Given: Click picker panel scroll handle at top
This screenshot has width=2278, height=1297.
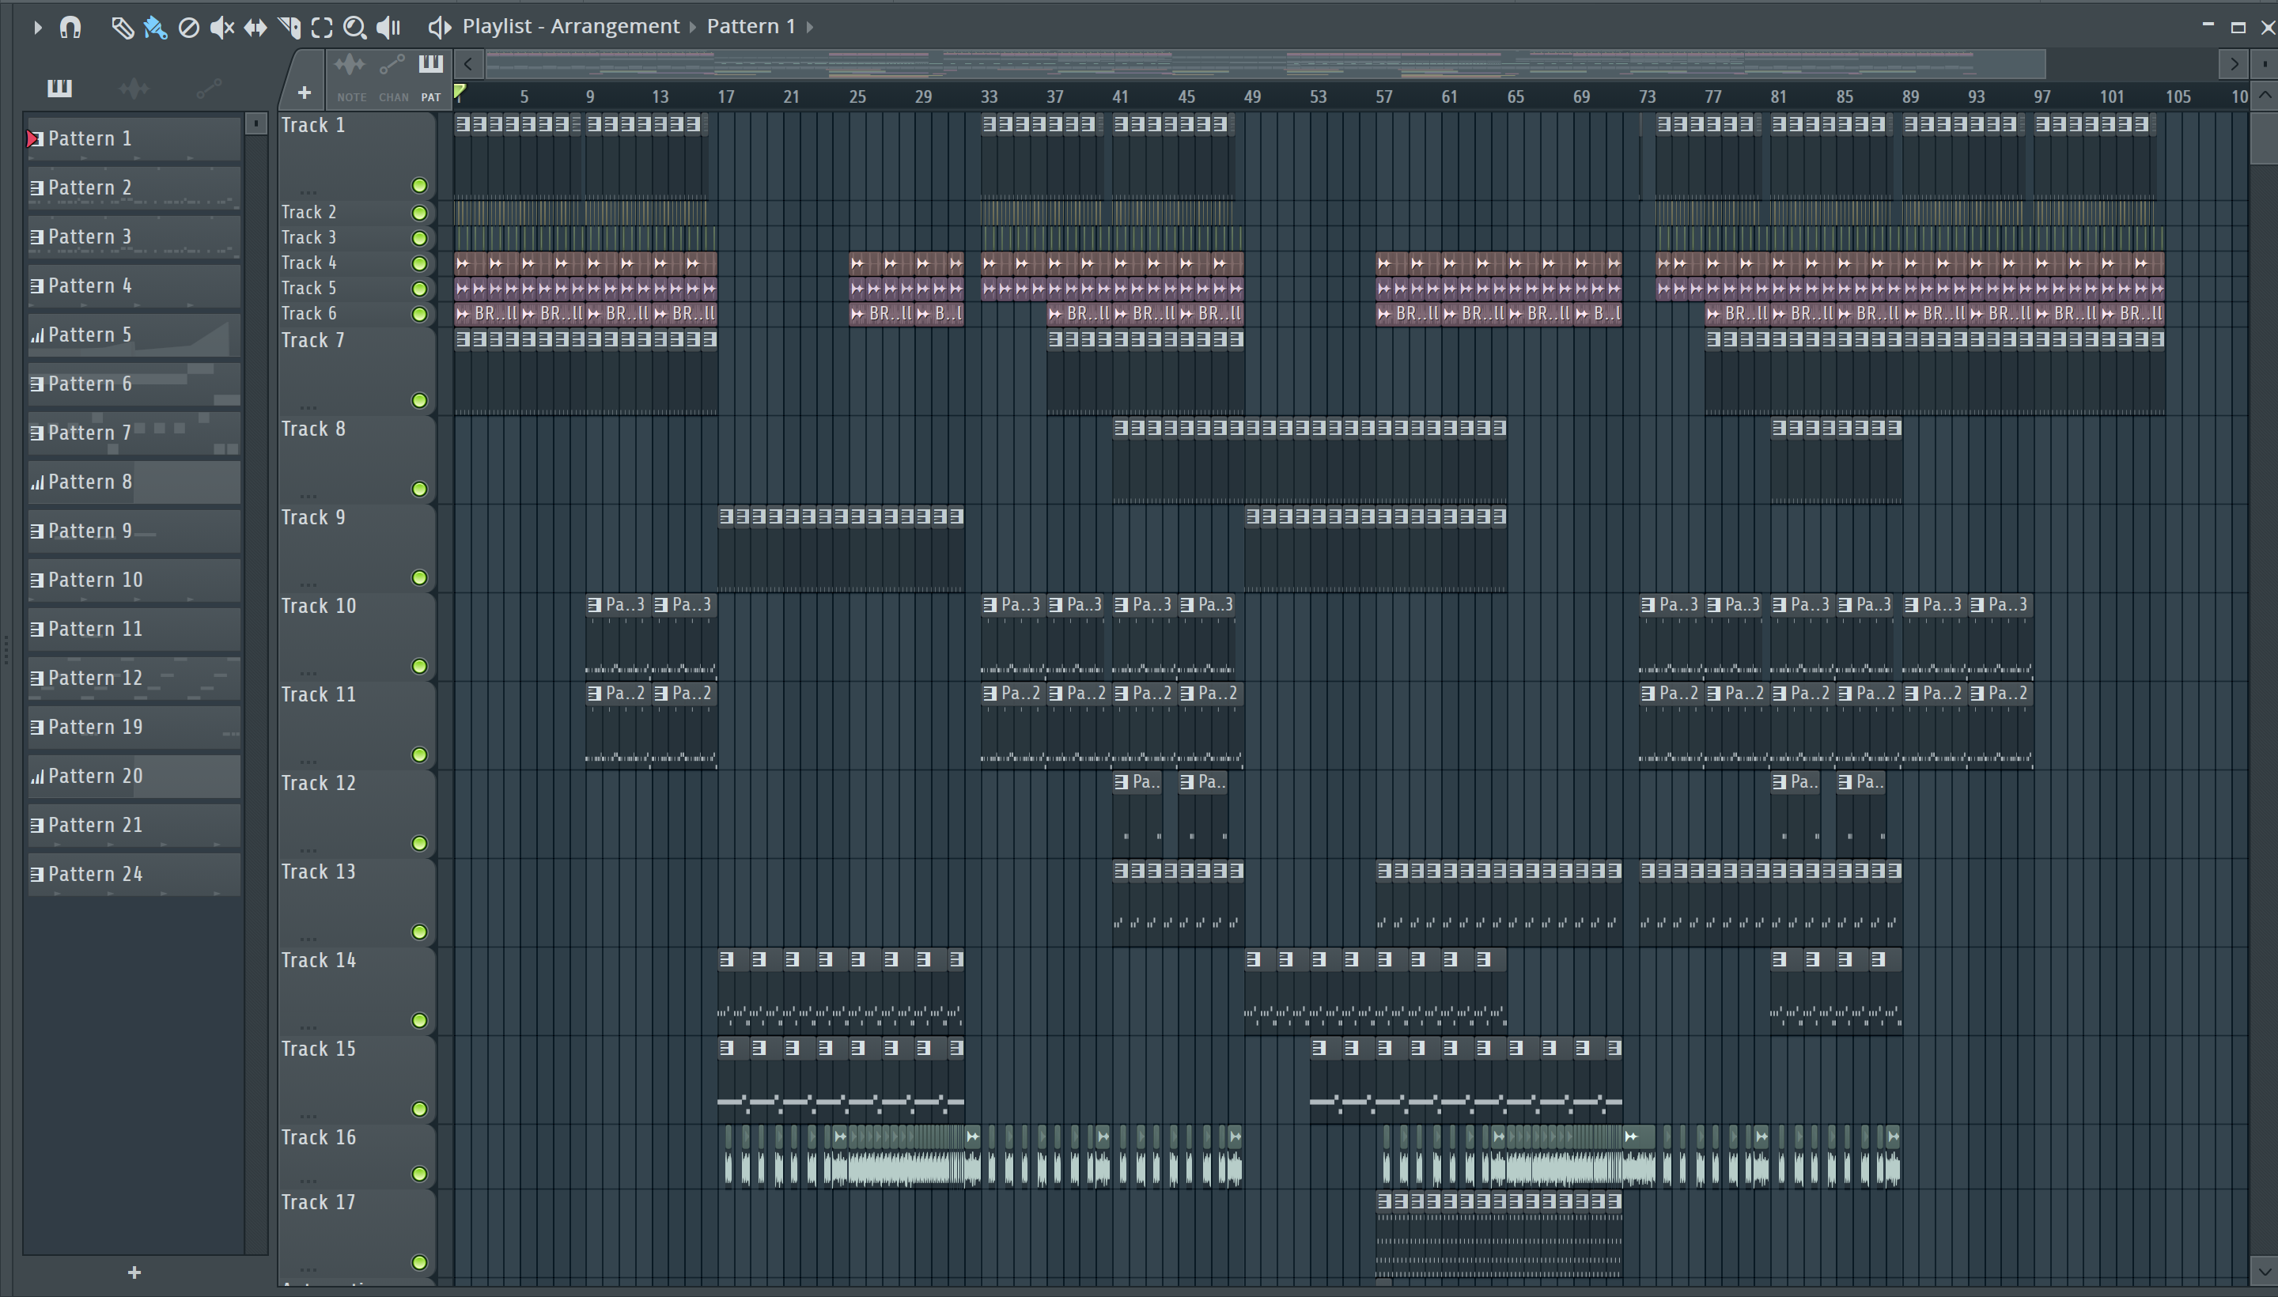Looking at the screenshot, I should pyautogui.click(x=255, y=123).
